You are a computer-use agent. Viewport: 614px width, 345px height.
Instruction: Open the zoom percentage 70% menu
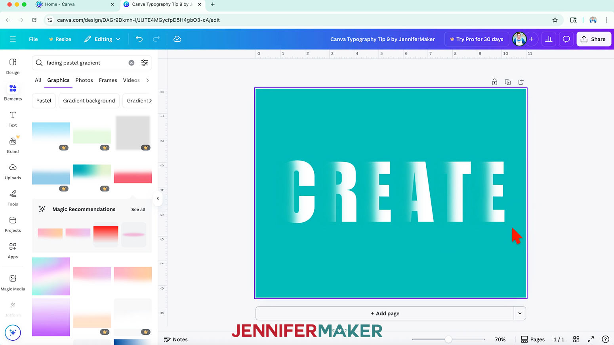click(x=500, y=339)
